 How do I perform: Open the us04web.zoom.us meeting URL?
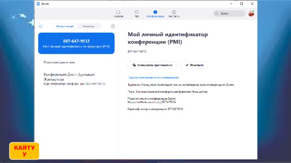click(x=151, y=102)
